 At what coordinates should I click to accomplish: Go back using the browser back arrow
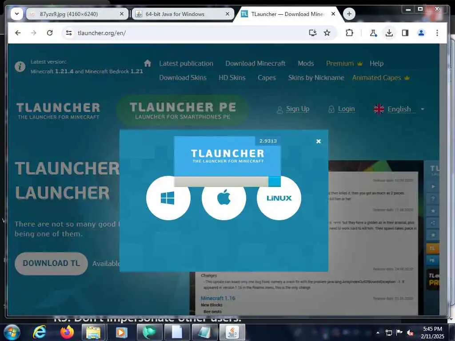click(18, 33)
